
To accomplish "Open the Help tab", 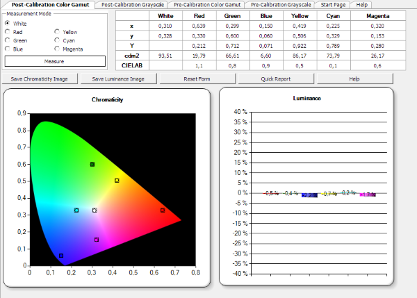I will pyautogui.click(x=361, y=5).
